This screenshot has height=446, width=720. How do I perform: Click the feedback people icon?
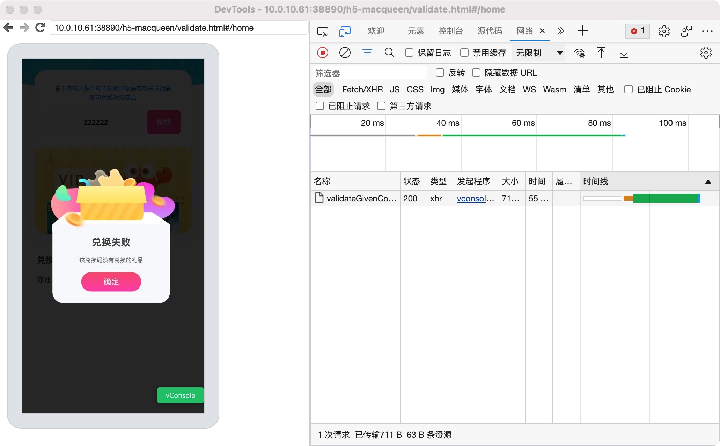(x=686, y=31)
